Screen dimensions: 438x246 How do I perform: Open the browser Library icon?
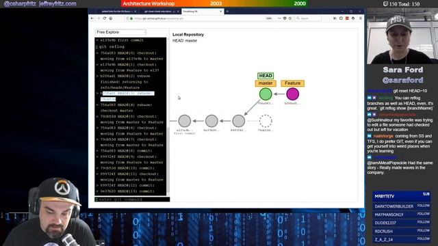click(335, 18)
